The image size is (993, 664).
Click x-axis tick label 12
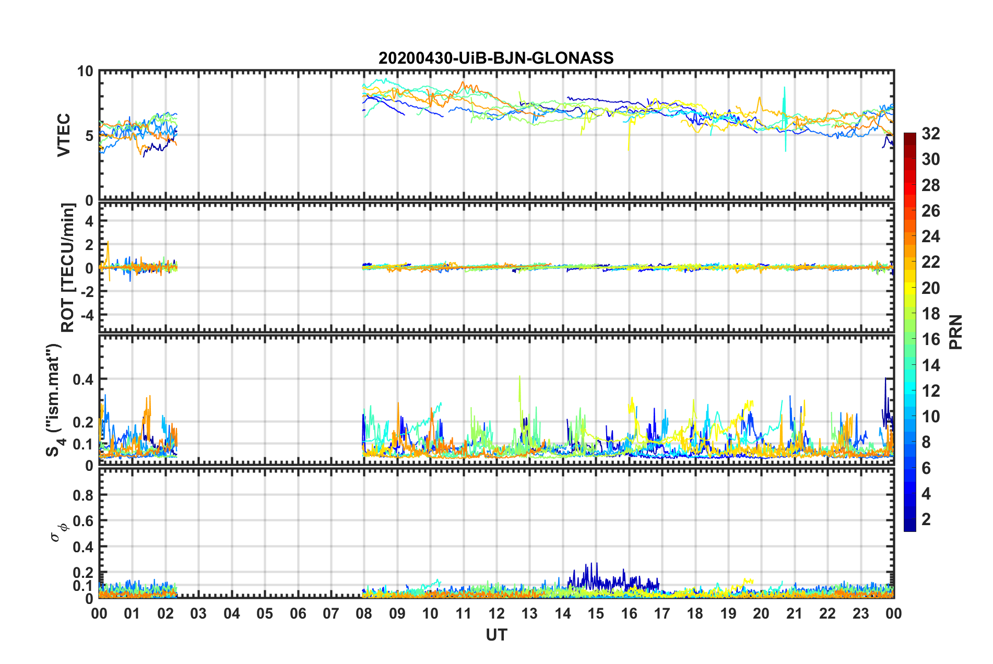click(x=496, y=613)
